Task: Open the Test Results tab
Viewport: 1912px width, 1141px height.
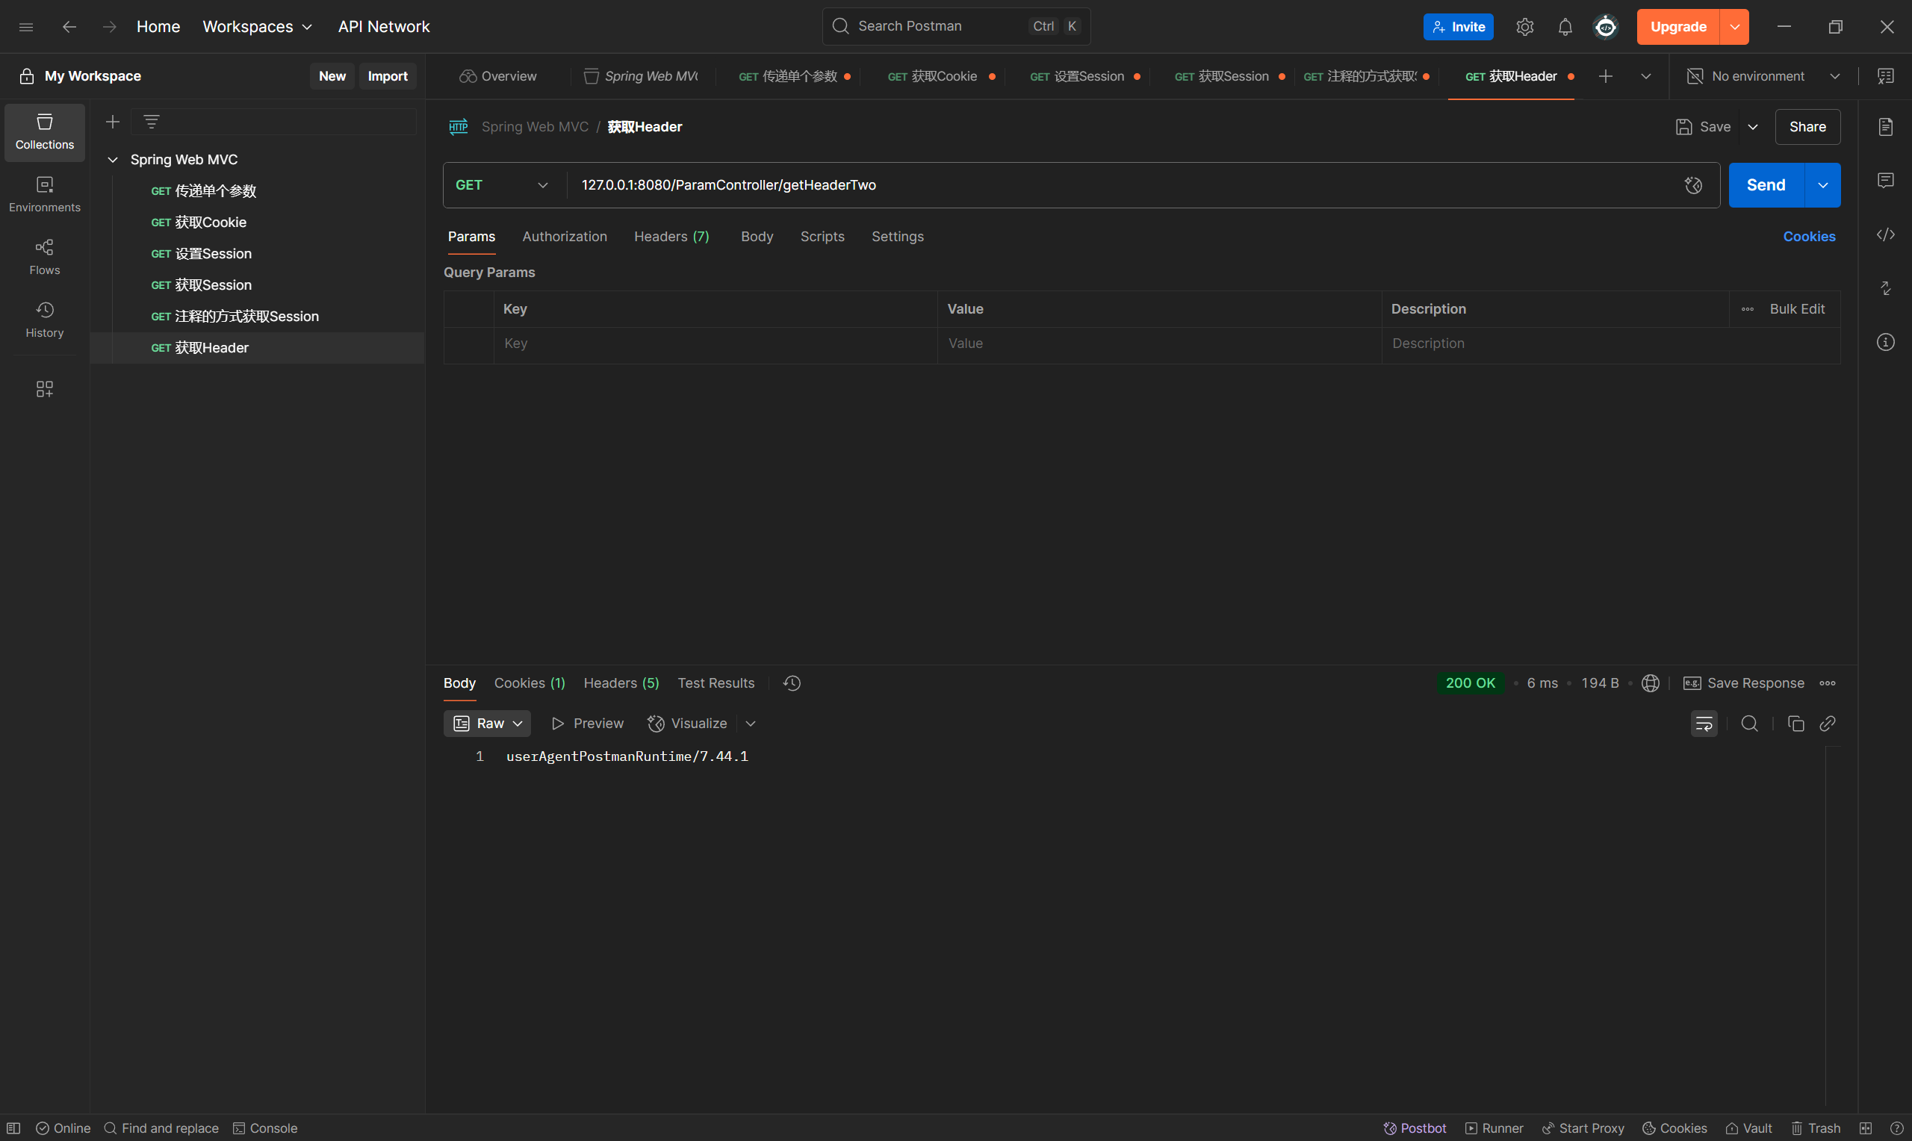Action: (x=716, y=683)
